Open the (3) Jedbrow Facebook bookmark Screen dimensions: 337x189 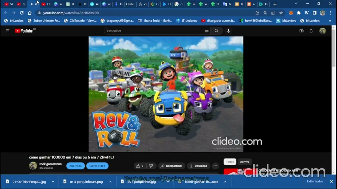point(187,21)
